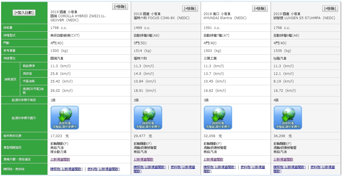The width and height of the screenshot is (343, 177).
Task: Open HYUNDAI Elantra appearance spec link
Action: point(214,160)
